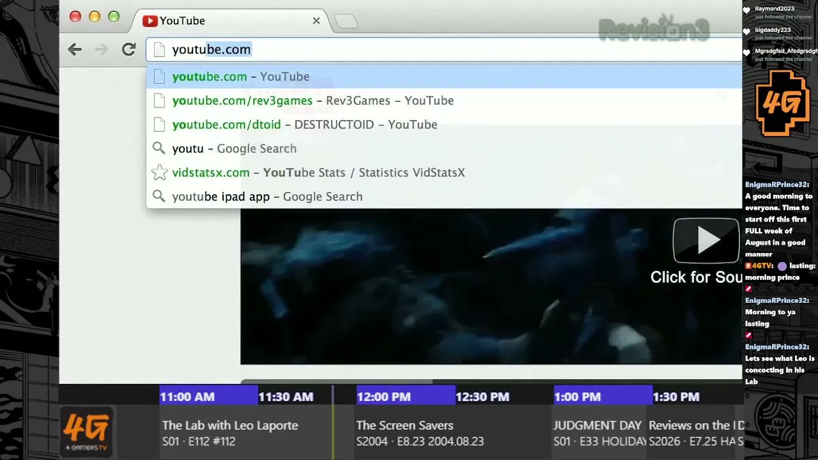818x460 pixels.
Task: Click the 4GTV username in chat
Action: 762,265
